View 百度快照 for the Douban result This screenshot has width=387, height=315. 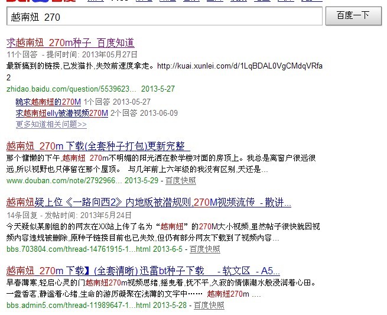click(x=180, y=180)
